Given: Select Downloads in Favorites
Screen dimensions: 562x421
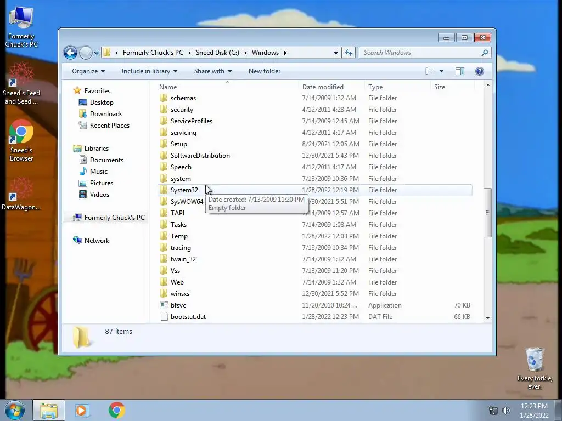Looking at the screenshot, I should click(x=100, y=114).
